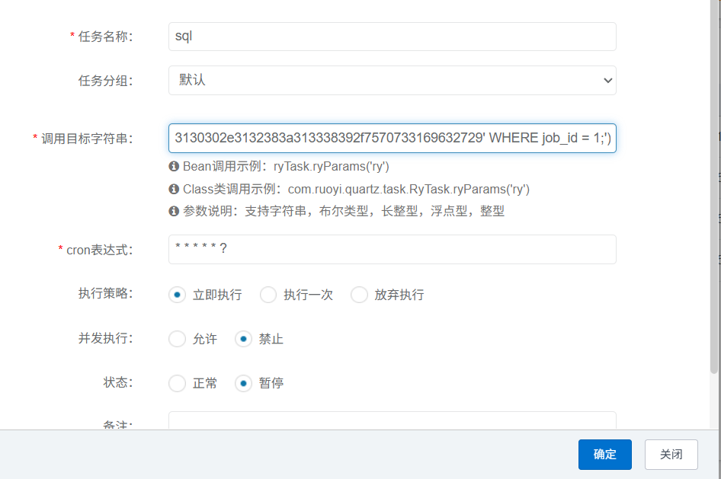Select the 放弃执行 radio button

pyautogui.click(x=359, y=295)
